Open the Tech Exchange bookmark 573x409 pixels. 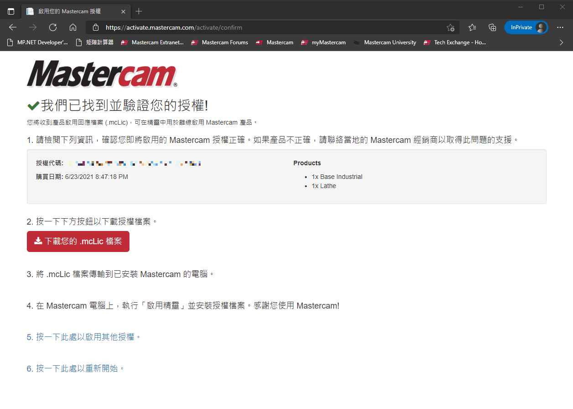click(x=455, y=42)
